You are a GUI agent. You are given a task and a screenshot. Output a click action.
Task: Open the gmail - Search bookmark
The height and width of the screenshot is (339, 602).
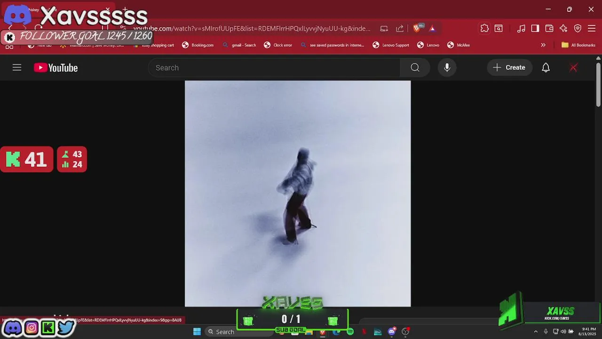(x=239, y=45)
